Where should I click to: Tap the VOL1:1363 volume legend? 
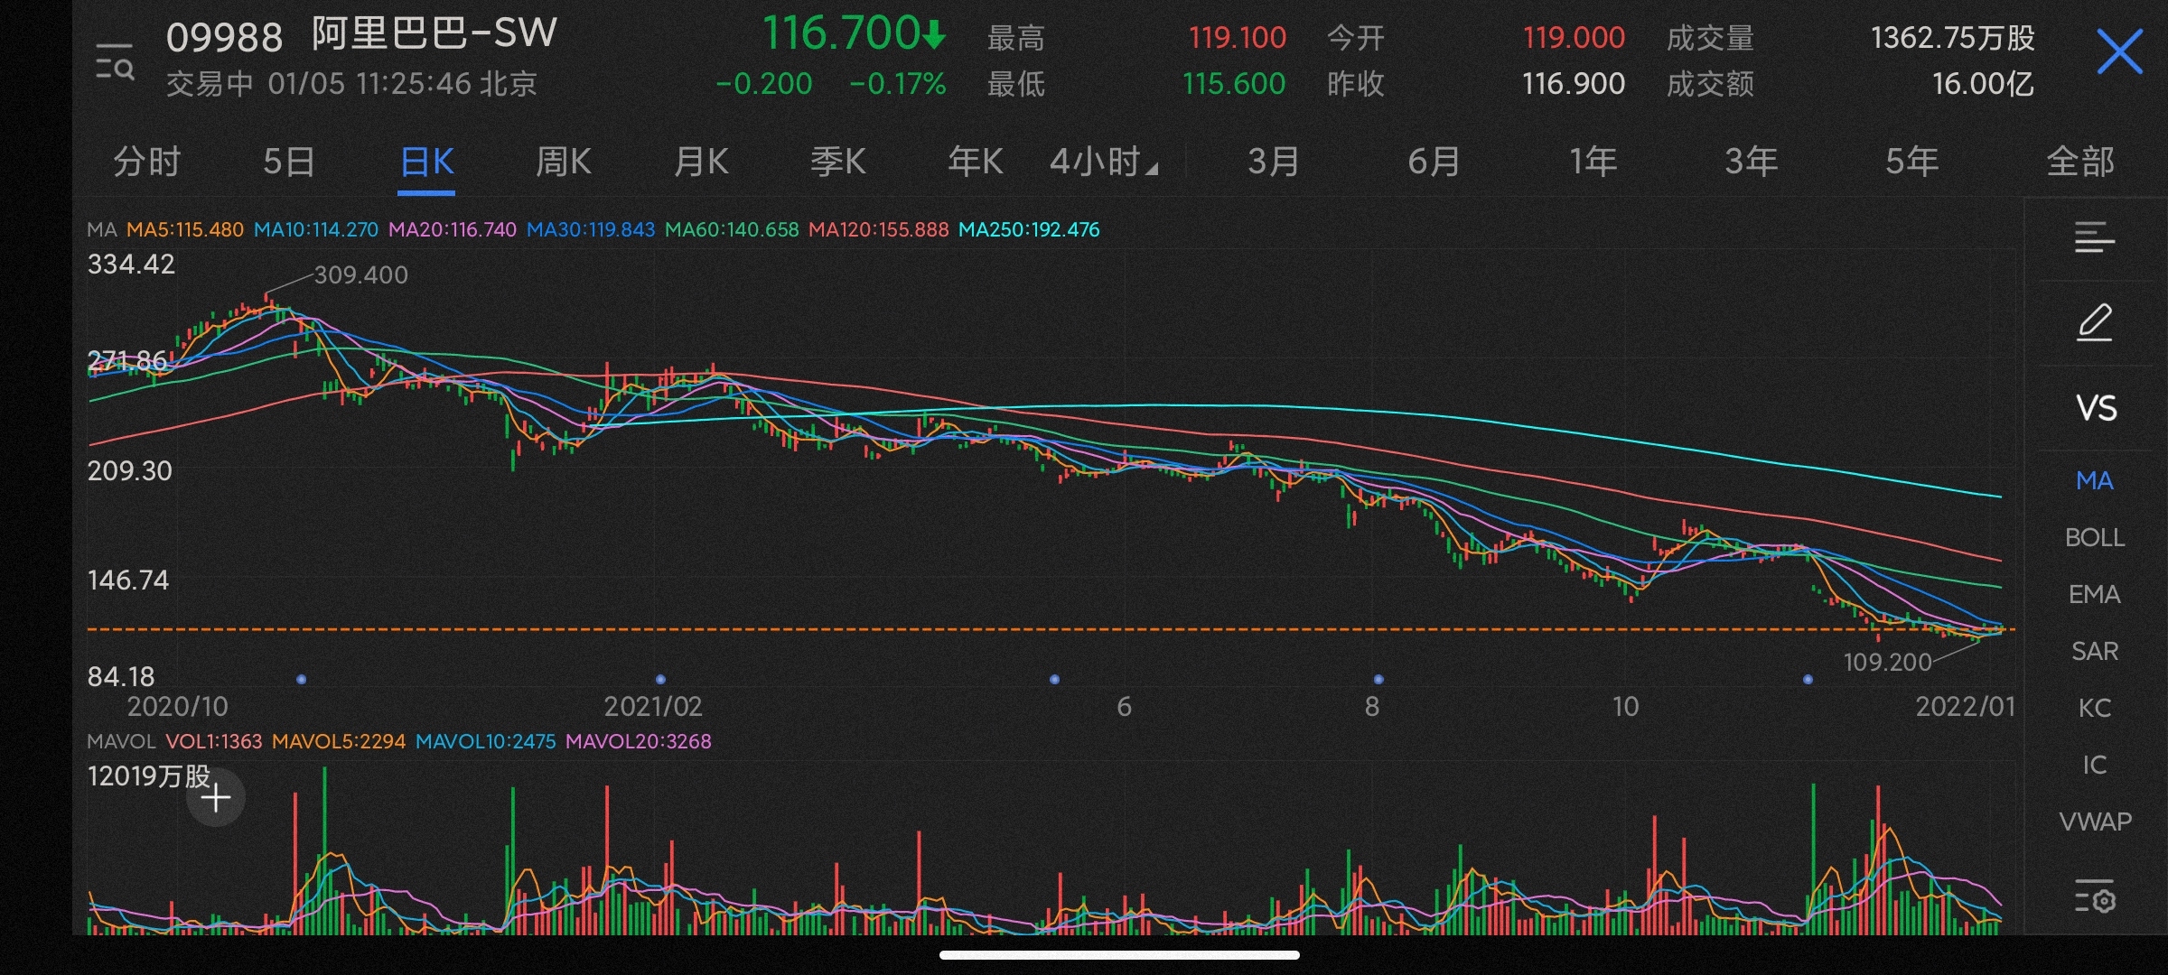tap(213, 741)
